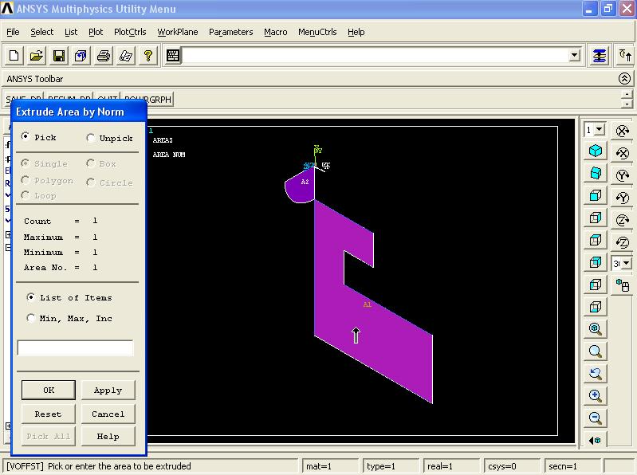Viewport: 637px width, 475px height.
Task: Click the raise hidden windows icon
Action: point(600,56)
